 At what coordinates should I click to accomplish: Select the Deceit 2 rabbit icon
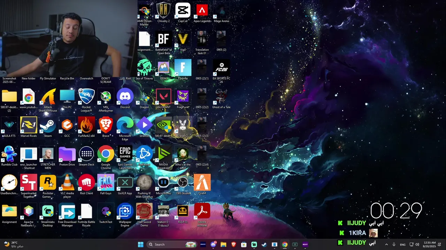(x=183, y=125)
